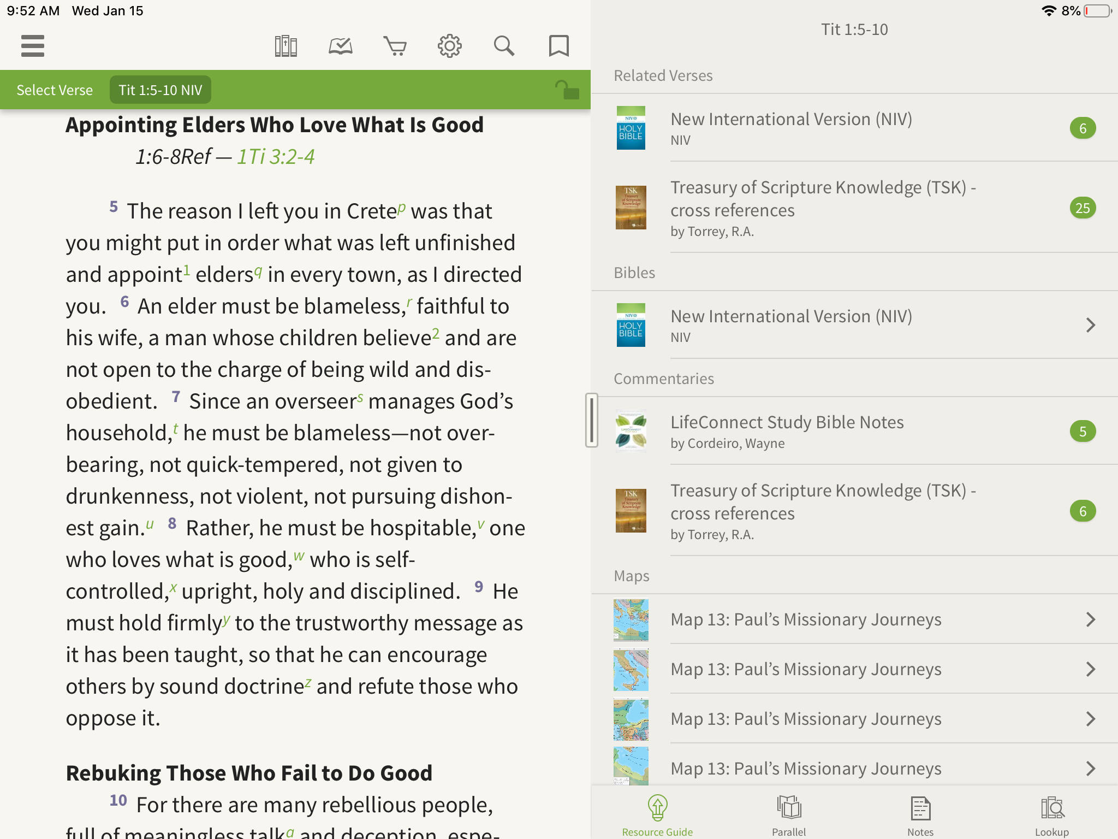Open footnote s after overseer
The height and width of the screenshot is (839, 1118).
(360, 397)
